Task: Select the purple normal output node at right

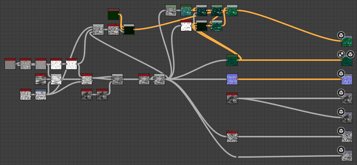Action: coord(347,79)
